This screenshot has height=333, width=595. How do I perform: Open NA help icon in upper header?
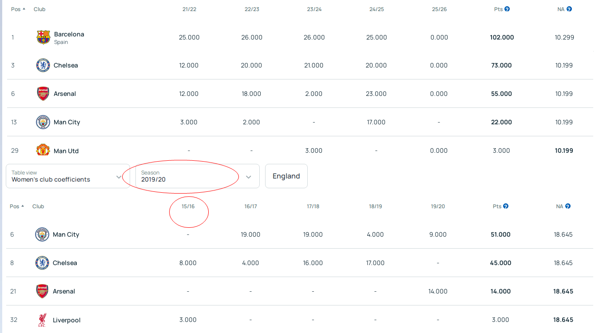(569, 9)
